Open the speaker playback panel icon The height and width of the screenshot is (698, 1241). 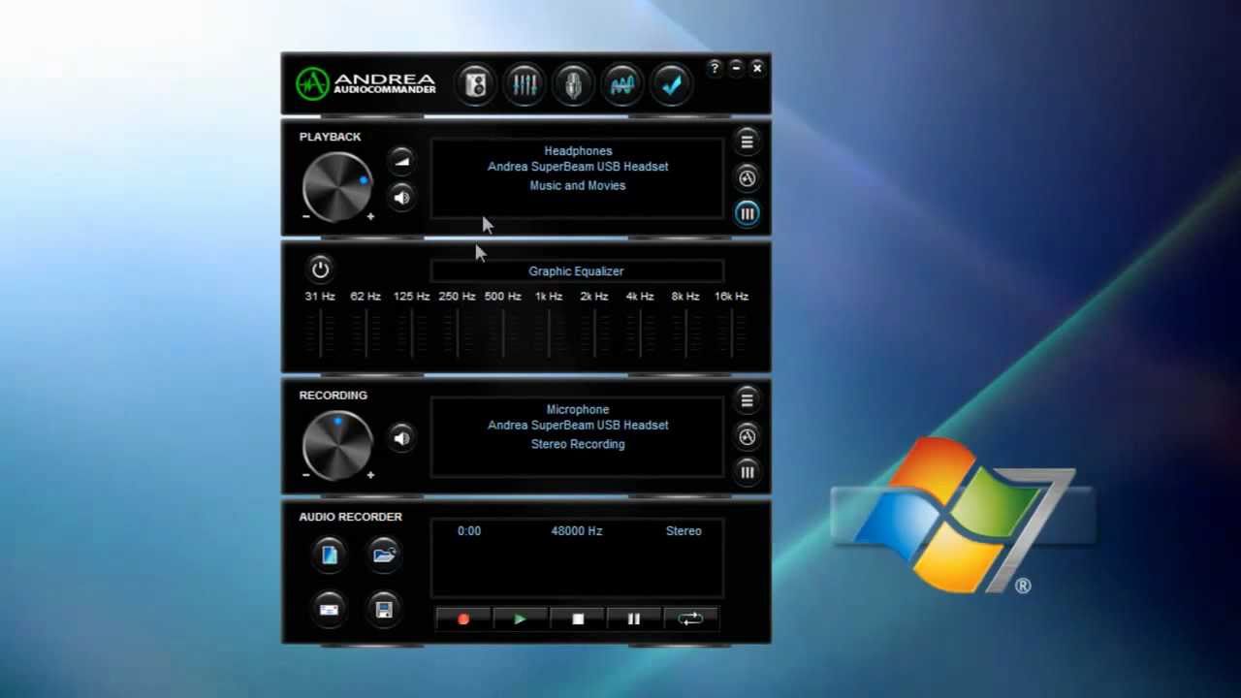[475, 84]
